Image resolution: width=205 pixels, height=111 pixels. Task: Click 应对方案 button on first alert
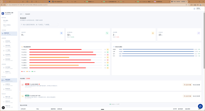pyautogui.click(x=187, y=85)
